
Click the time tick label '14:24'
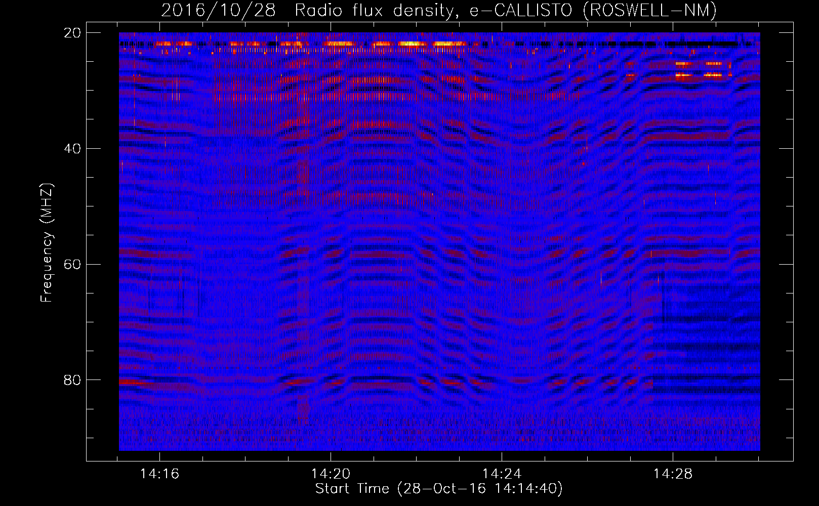coord(502,474)
